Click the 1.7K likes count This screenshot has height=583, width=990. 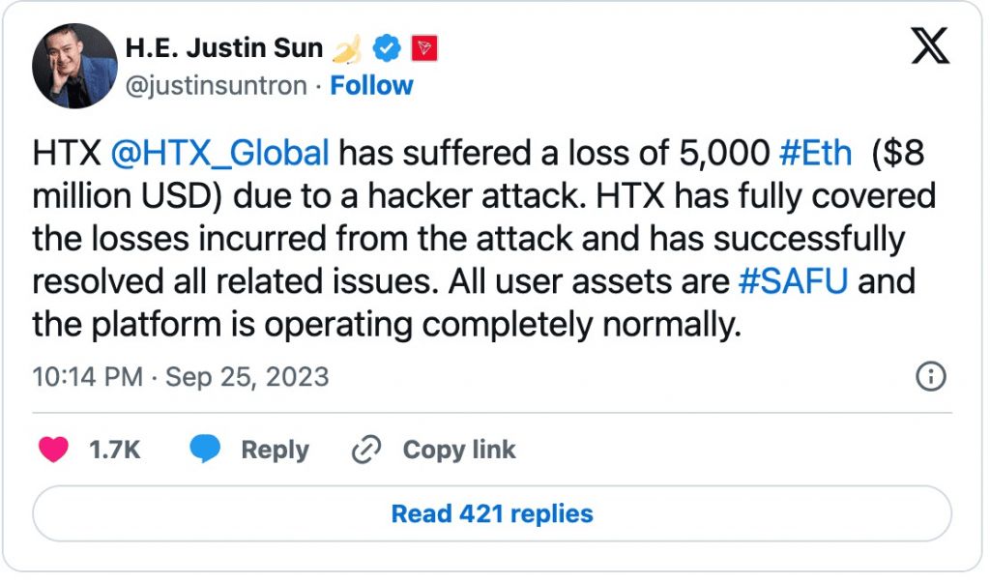pos(115,450)
